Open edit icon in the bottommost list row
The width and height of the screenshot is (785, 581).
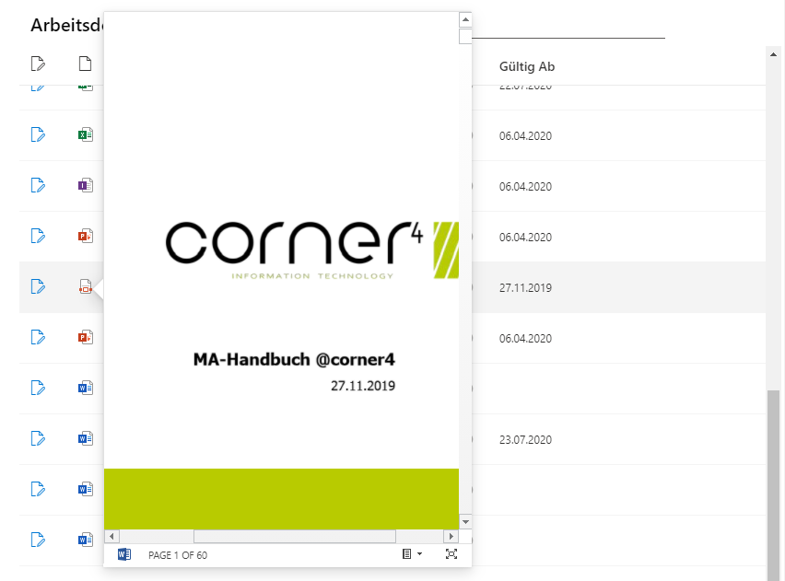pos(38,540)
